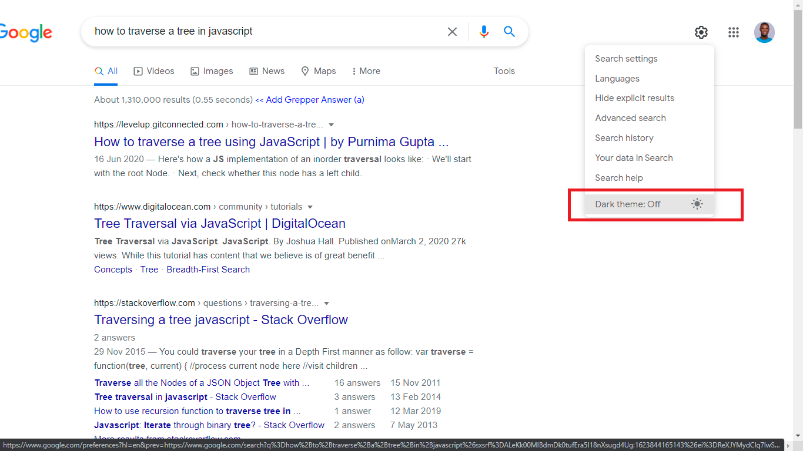
Task: Click the levelup.gitconnected.com URL breadcrumb
Action: (x=209, y=124)
